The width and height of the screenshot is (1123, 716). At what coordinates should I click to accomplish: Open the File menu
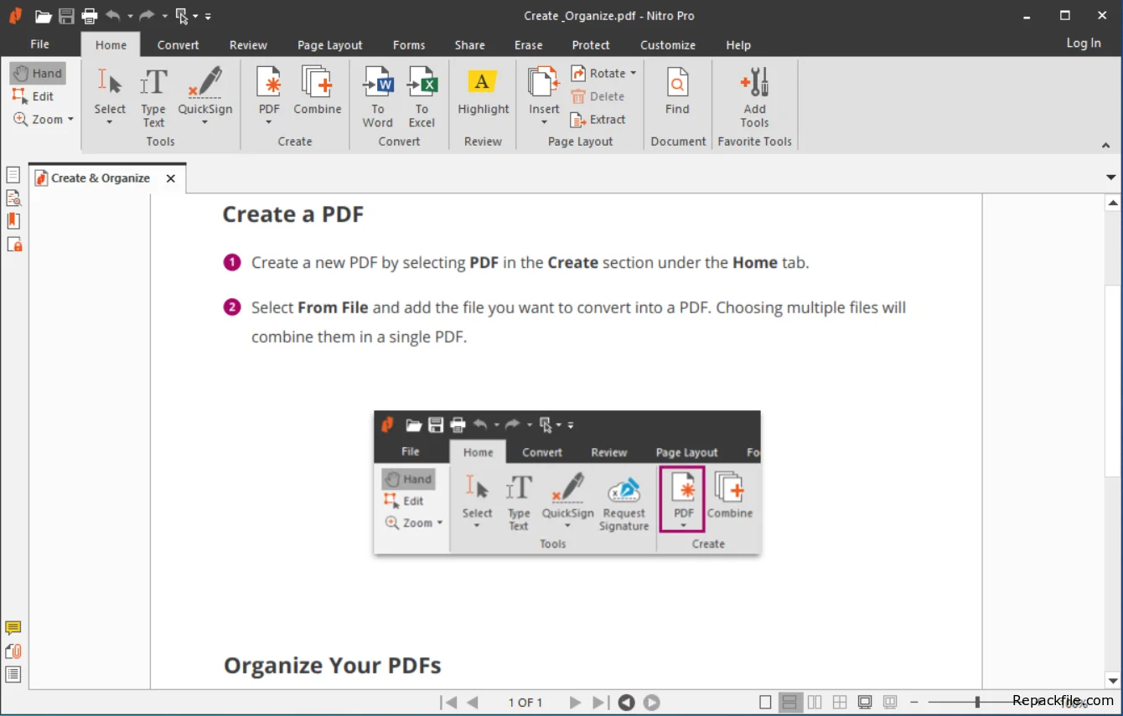pos(39,44)
